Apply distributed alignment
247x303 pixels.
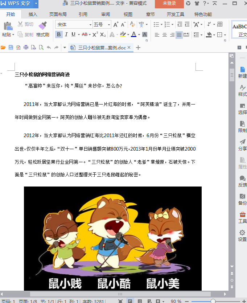(x=186, y=35)
